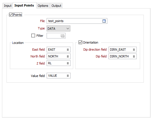Viewport: 152px width, 120px height.
Task: Open the Filter selection form icon
Action: pyautogui.click(x=62, y=36)
